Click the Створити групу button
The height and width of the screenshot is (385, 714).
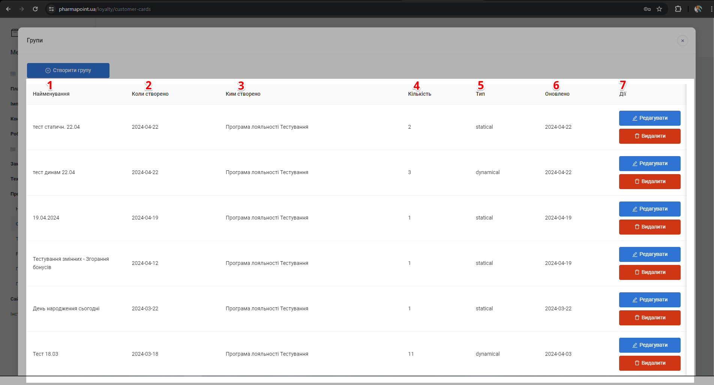pos(68,71)
